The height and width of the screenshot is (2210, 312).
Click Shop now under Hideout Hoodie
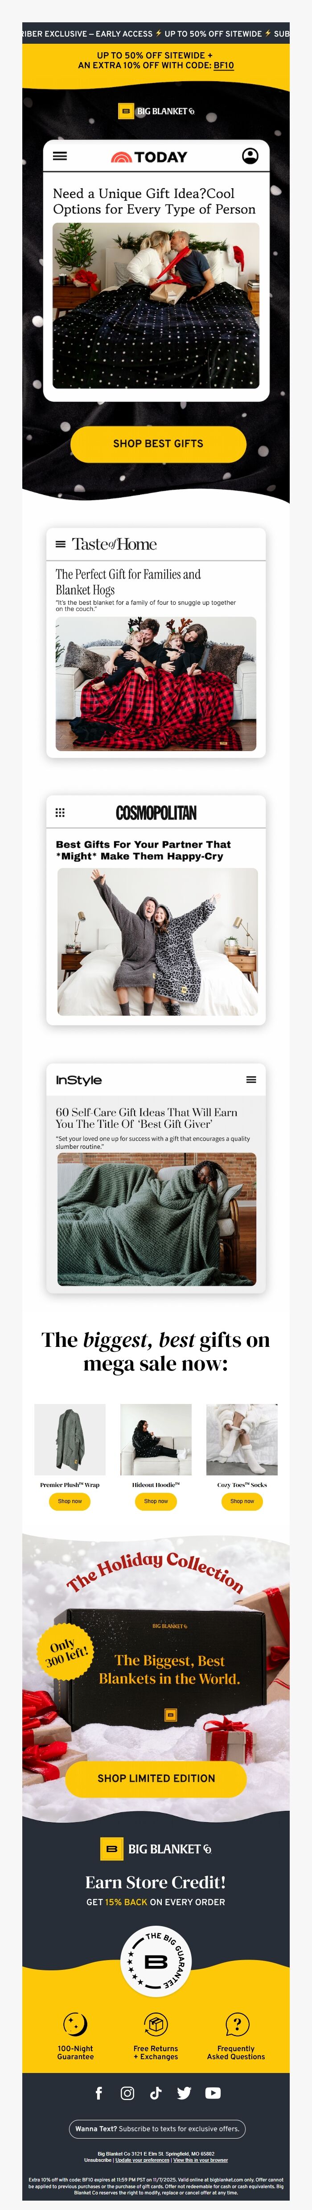(156, 1500)
